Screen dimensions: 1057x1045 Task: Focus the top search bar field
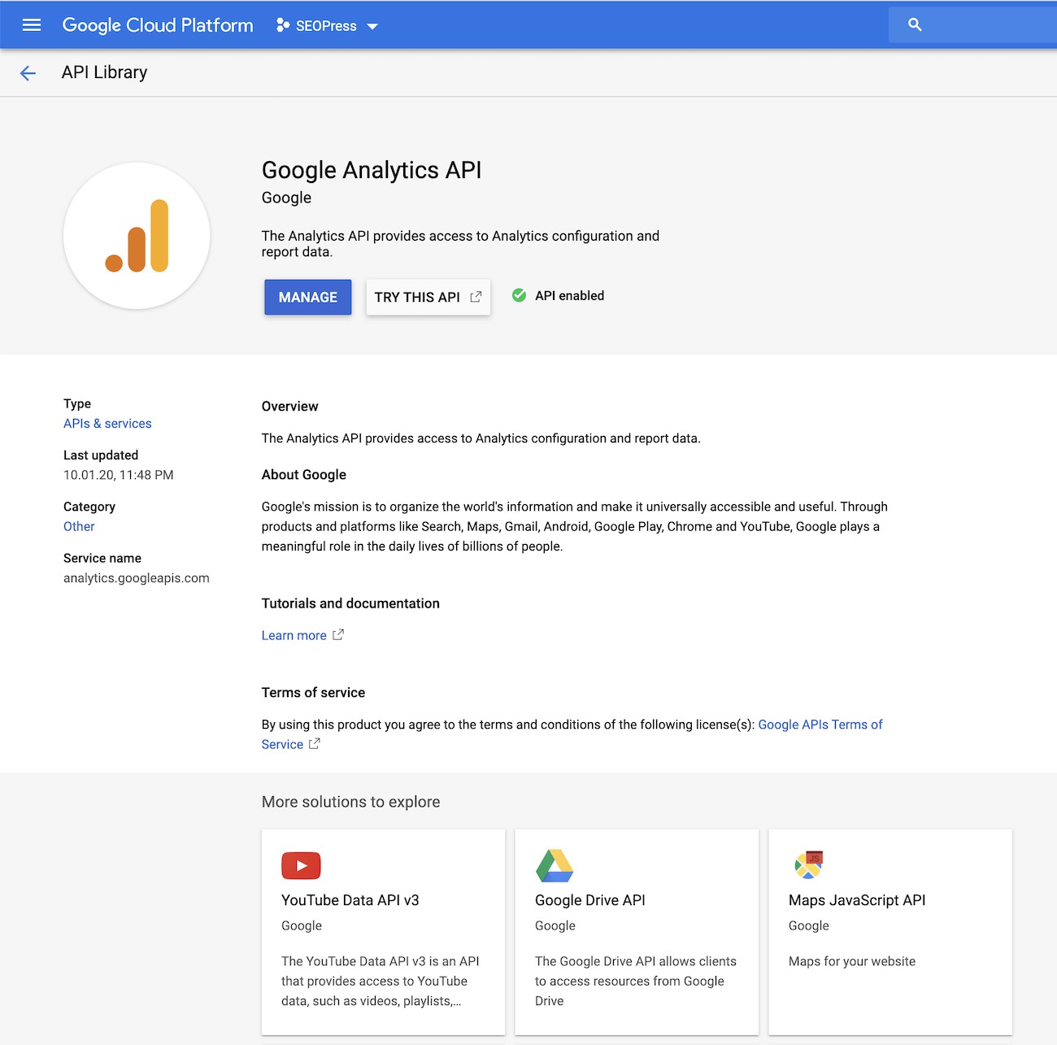click(972, 25)
